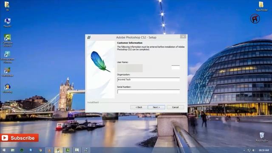
Task: Show hidden system tray icons
Action: click(x=244, y=150)
